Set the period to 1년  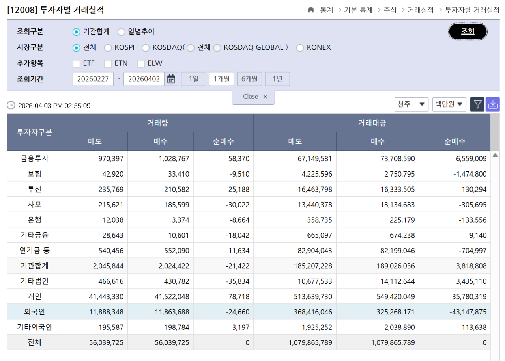[277, 79]
